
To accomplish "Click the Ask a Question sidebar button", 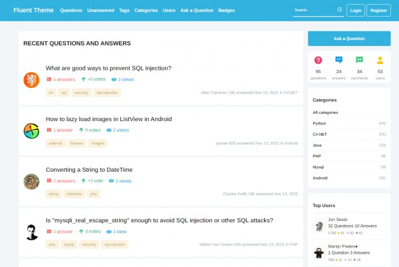I will [349, 39].
